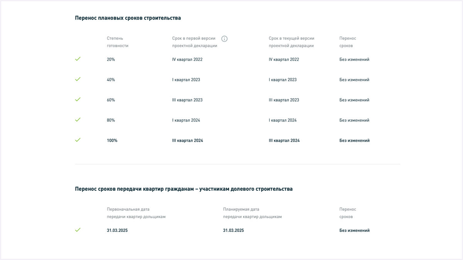Click 'III квартал 2024' in the current version column

coord(284,140)
